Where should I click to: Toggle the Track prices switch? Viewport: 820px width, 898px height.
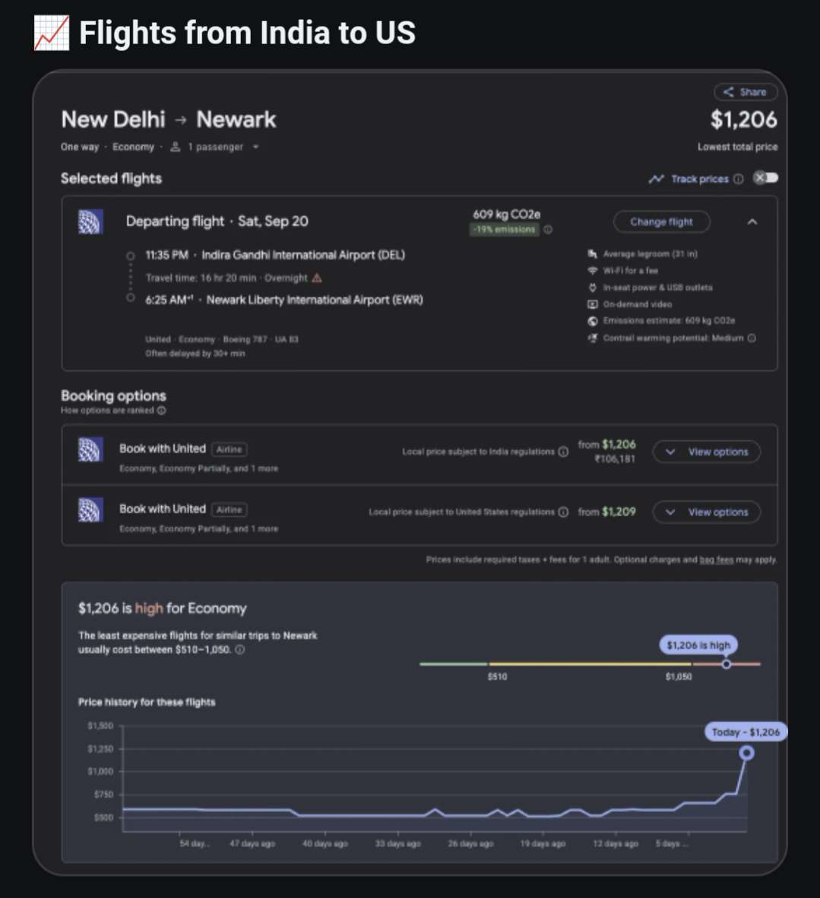coord(765,178)
